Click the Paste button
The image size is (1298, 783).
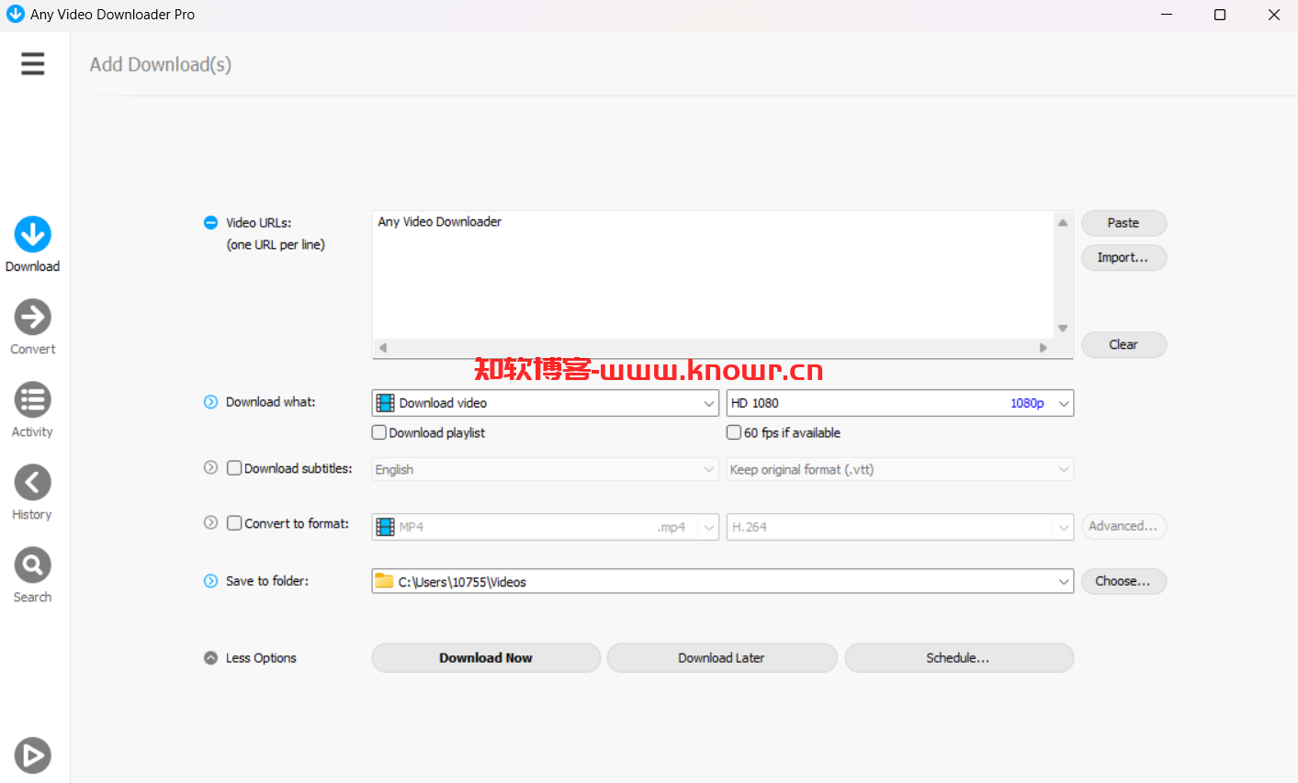(1123, 223)
